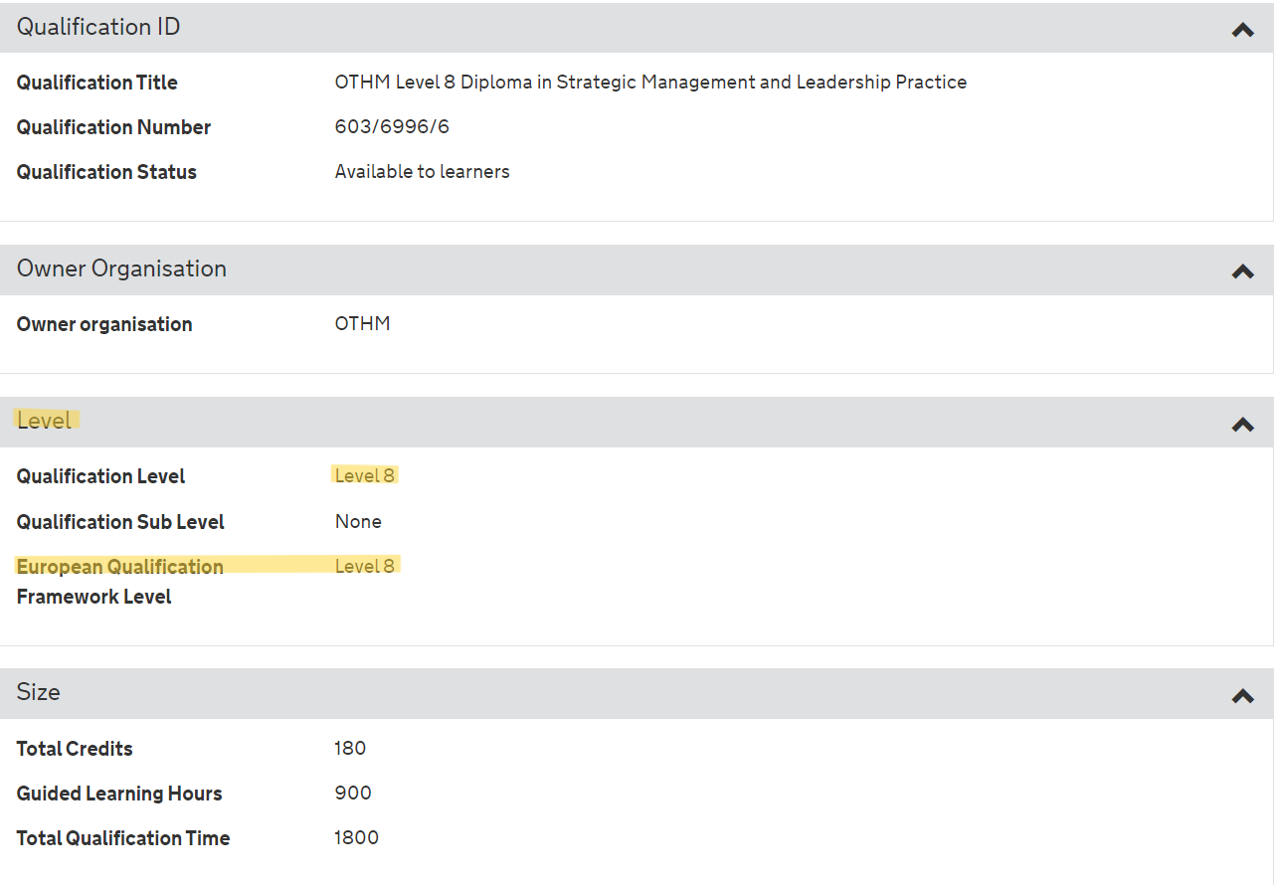Image resolution: width=1274 pixels, height=885 pixels.
Task: Select the 180 total credits value
Action: click(x=350, y=749)
